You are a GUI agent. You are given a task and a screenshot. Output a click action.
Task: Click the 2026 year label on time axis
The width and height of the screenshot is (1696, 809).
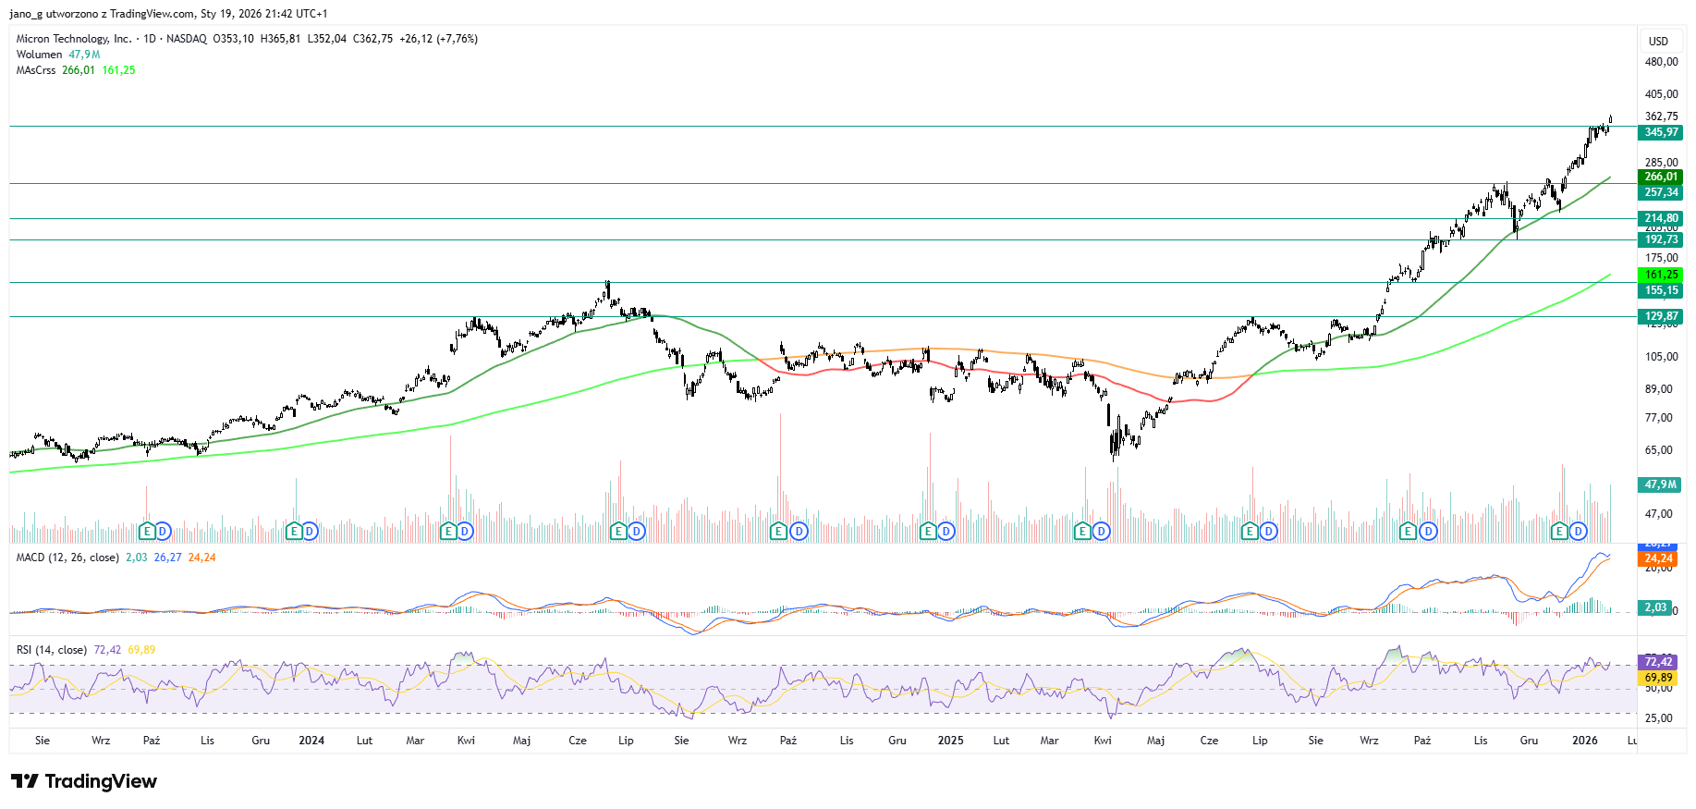pyautogui.click(x=1585, y=741)
